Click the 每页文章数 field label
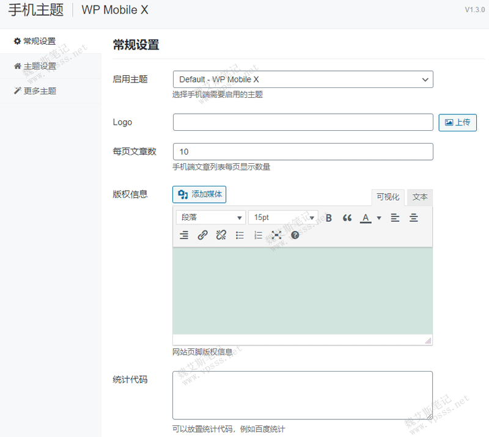This screenshot has width=489, height=437. click(134, 152)
